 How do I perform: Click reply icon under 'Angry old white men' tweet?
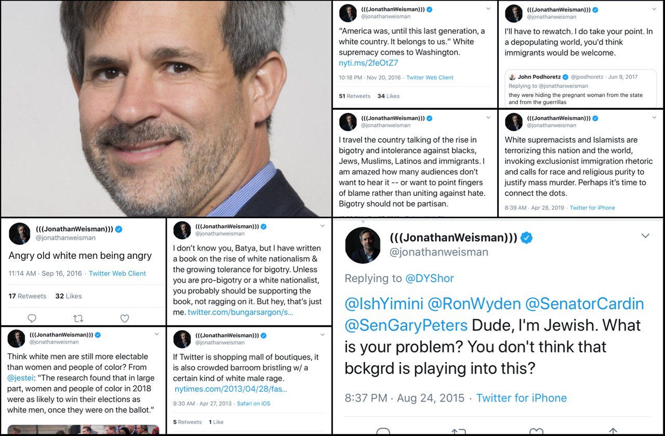click(x=32, y=318)
